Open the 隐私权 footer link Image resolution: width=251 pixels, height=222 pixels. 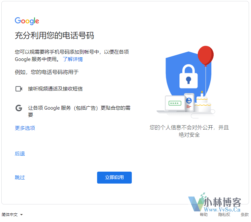(x=224, y=215)
